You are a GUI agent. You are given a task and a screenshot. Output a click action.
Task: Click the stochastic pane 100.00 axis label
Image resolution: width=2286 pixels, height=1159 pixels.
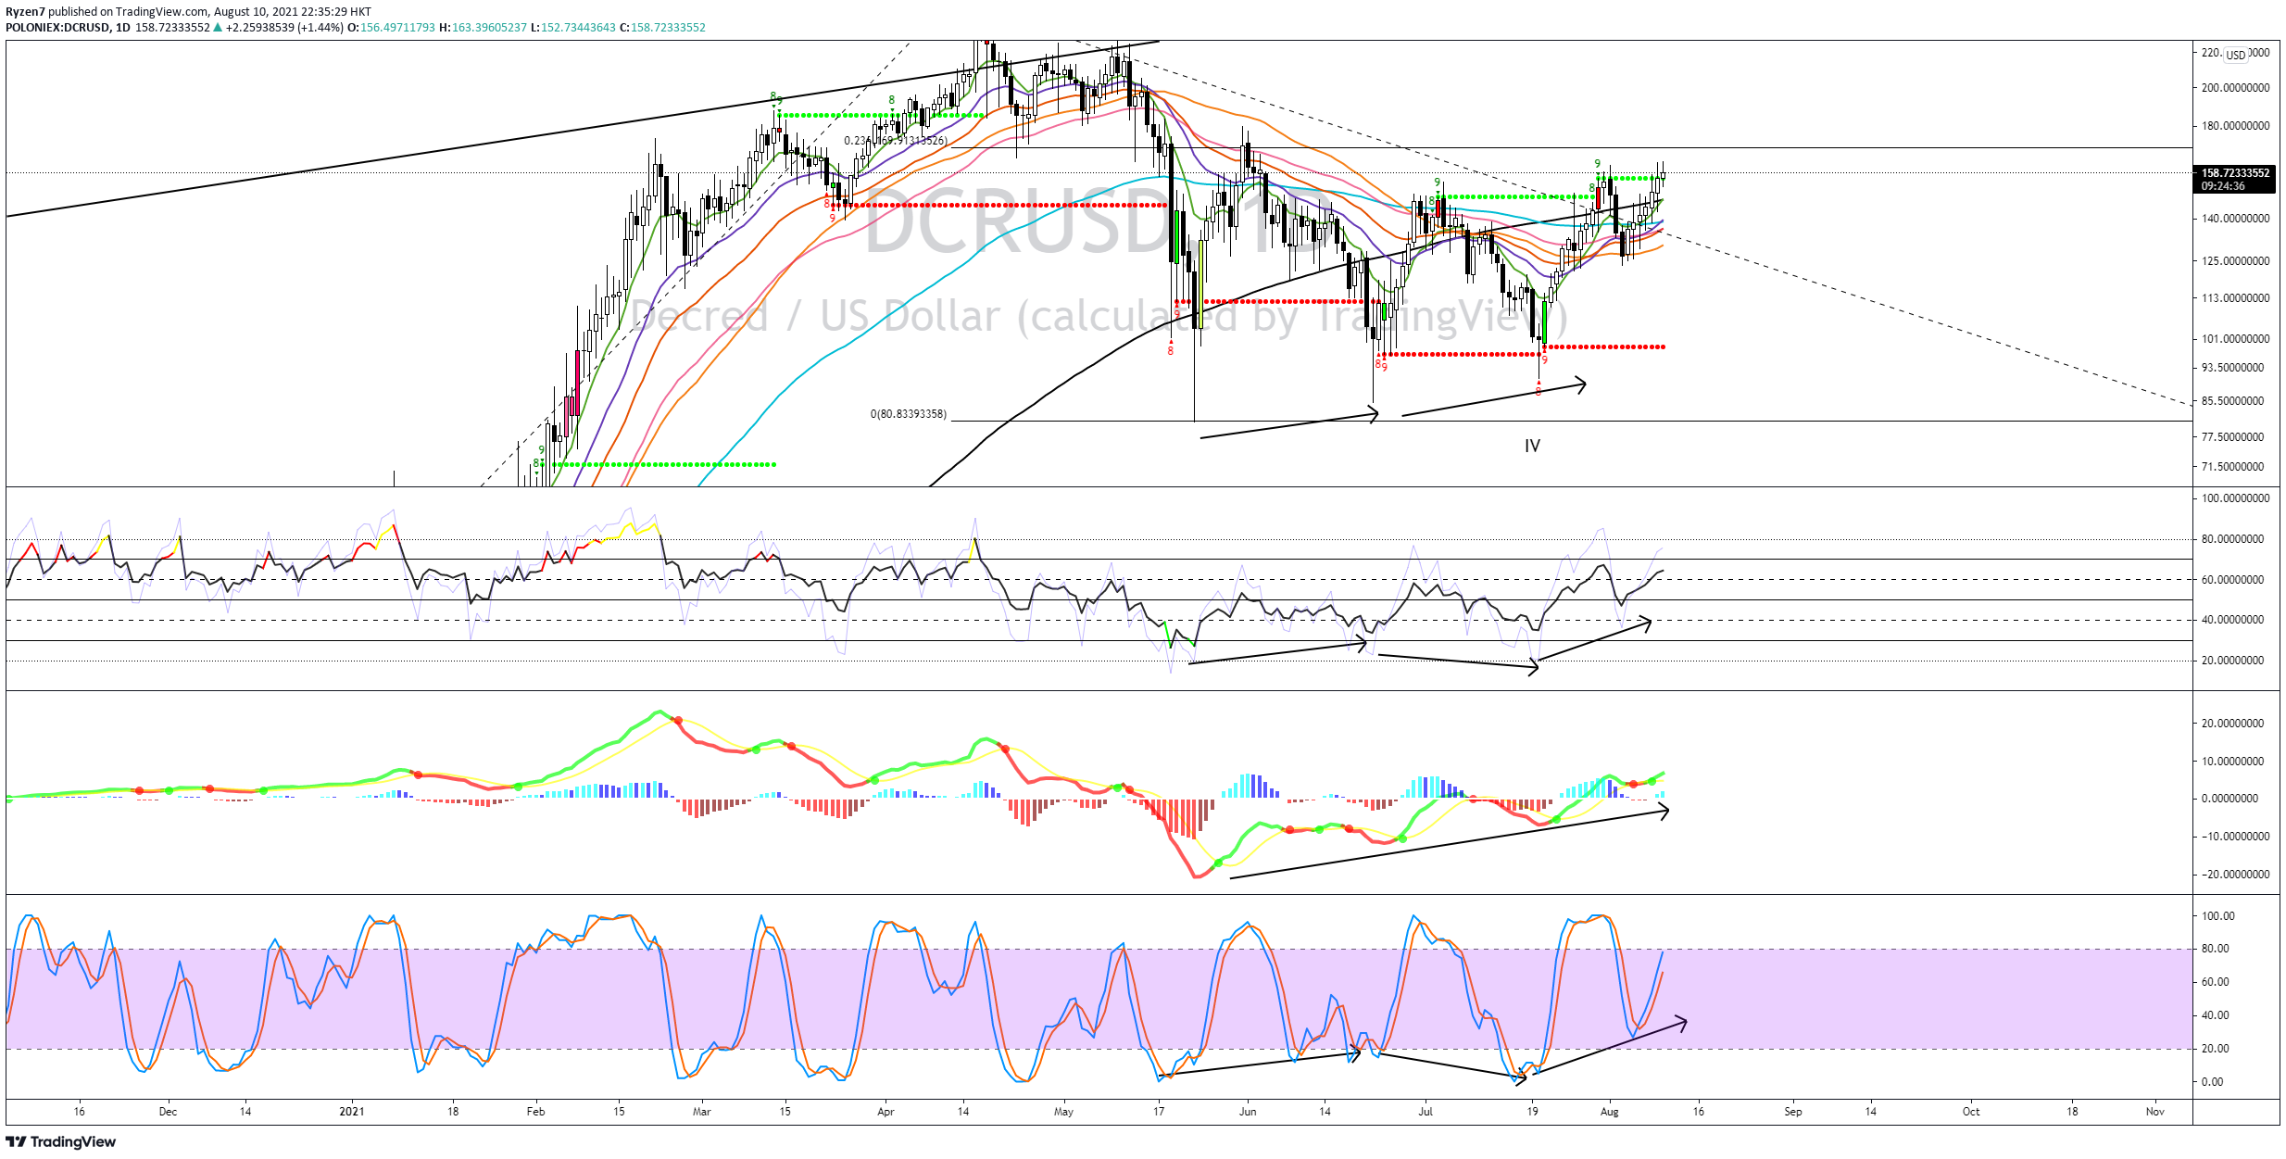tap(2218, 916)
